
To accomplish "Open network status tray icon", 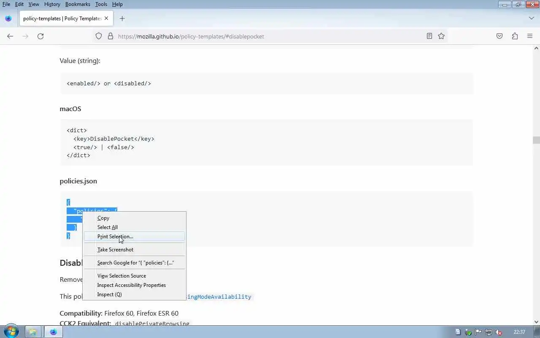I will [489, 332].
